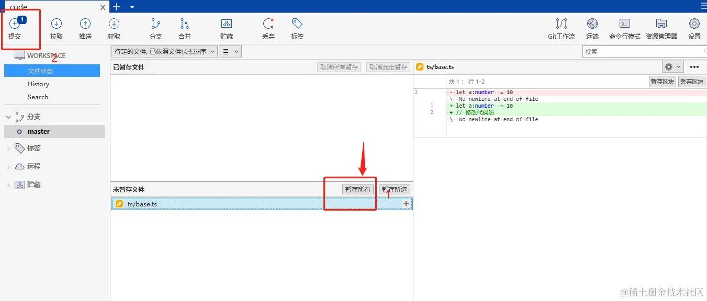Click the 丢弃 (Discard) icon

[268, 24]
